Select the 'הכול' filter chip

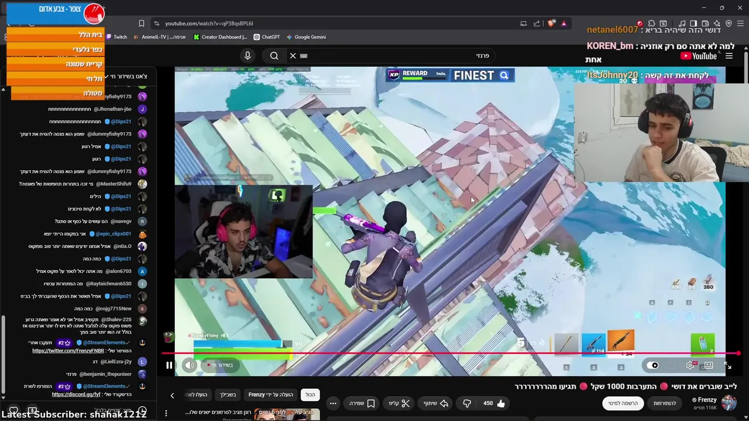(x=310, y=395)
